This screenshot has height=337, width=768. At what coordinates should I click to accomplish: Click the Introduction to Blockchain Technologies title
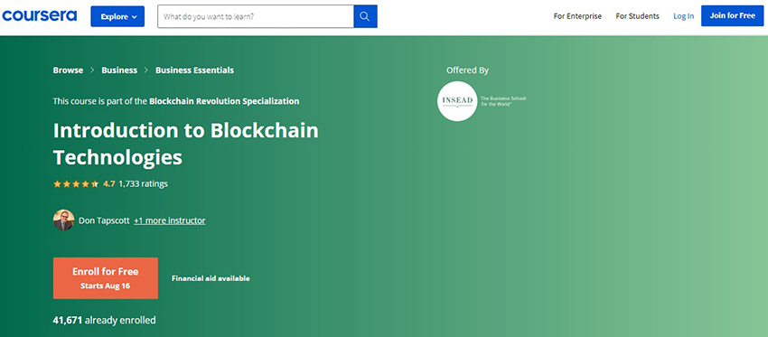coord(185,144)
